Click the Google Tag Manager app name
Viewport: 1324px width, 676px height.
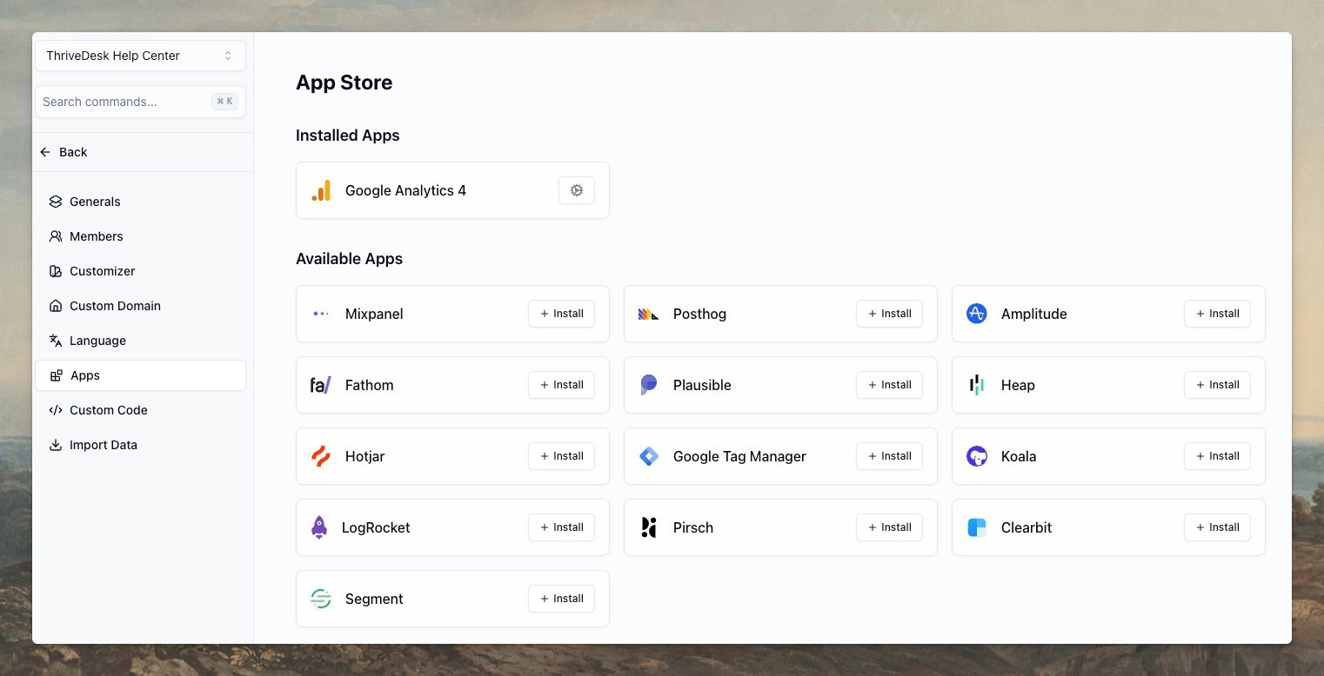[739, 456]
